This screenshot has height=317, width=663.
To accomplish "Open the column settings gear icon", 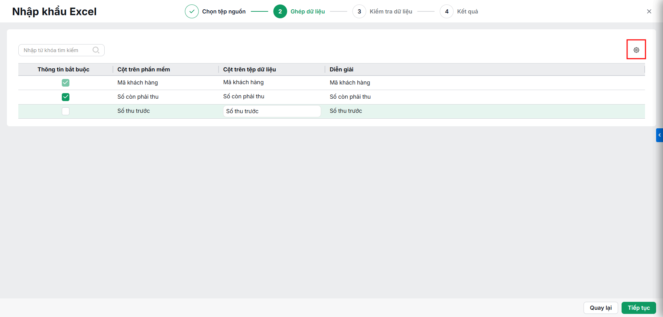I will tap(636, 50).
